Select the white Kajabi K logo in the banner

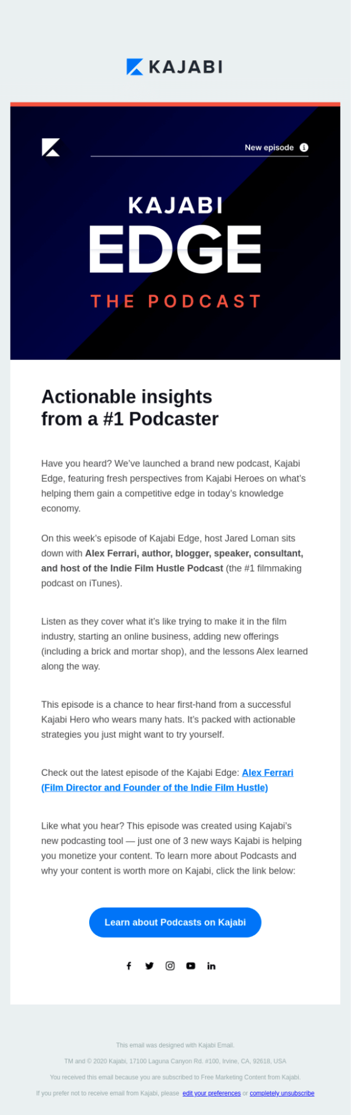51,147
